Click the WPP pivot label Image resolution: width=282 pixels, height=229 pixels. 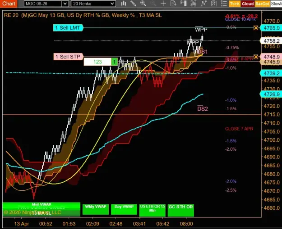tap(201, 29)
